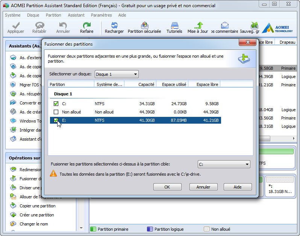
Task: Click Fusionner des partitions operation icon
Action: tap(13, 178)
